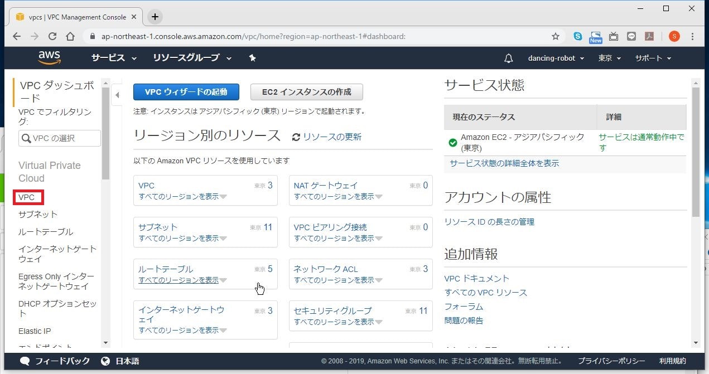The width and height of the screenshot is (709, 374).
Task: Open the Chrome profile avatar
Action: click(x=674, y=36)
